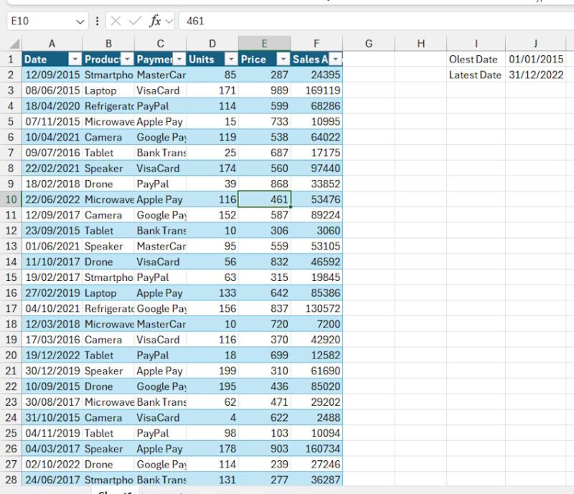Open the filter icon on the Price header

[x=283, y=59]
